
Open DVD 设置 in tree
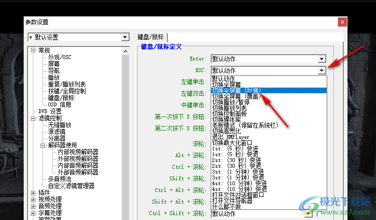pyautogui.click(x=50, y=111)
